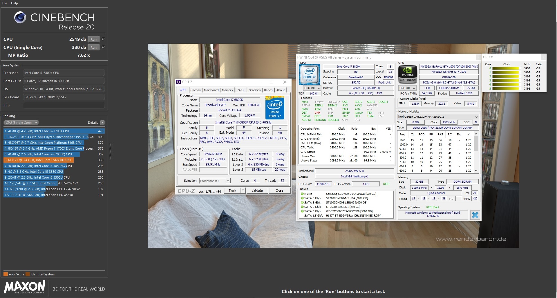Run the CPU (Single Core) test
This screenshot has height=298, width=557.
tap(93, 48)
